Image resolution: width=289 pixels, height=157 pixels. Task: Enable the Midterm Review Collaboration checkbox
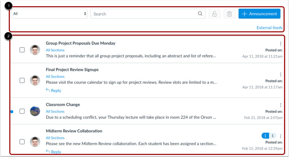pyautogui.click(x=22, y=142)
